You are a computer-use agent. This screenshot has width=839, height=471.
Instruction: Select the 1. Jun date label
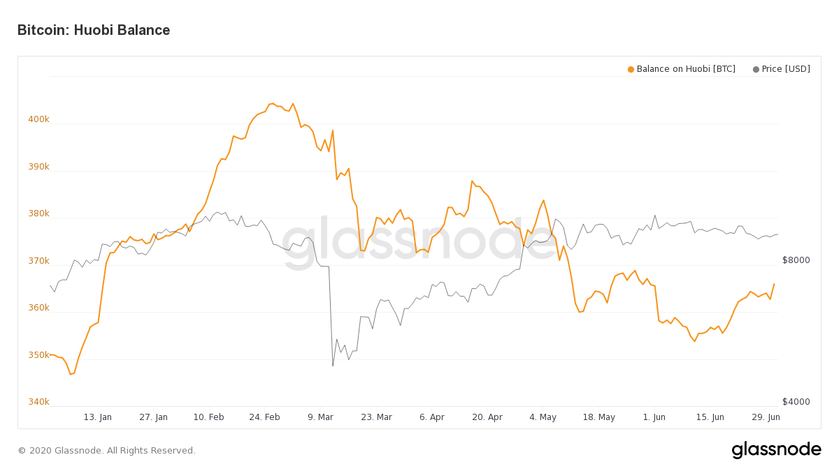[x=654, y=417]
